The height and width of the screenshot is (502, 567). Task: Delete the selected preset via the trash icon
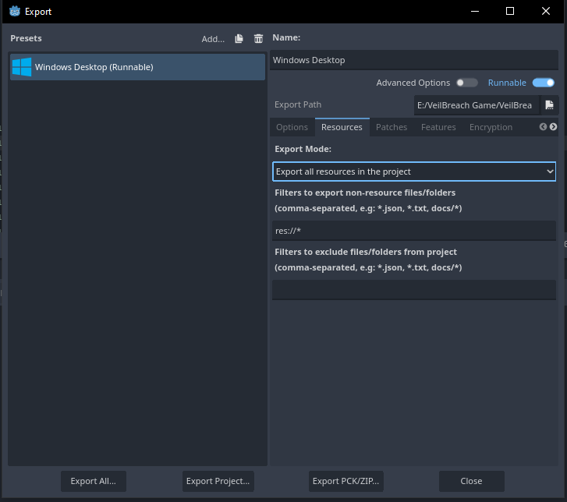tap(258, 39)
